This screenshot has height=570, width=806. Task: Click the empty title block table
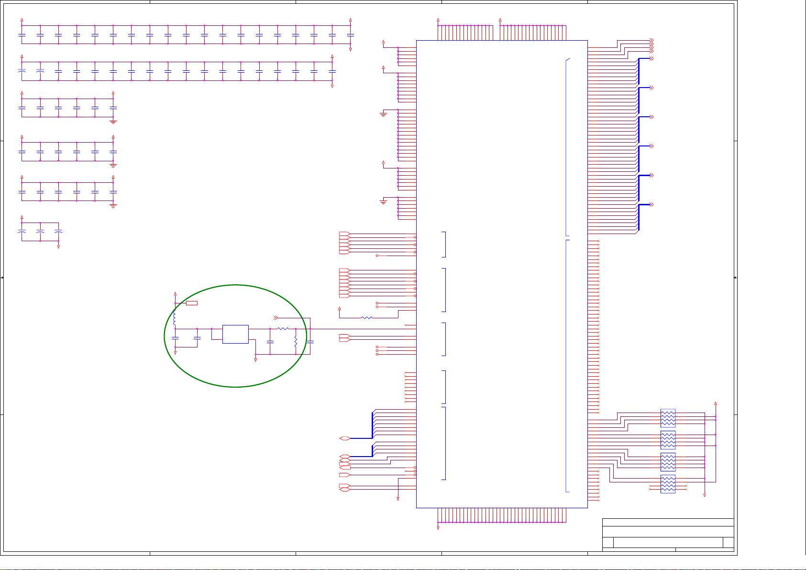(x=668, y=535)
